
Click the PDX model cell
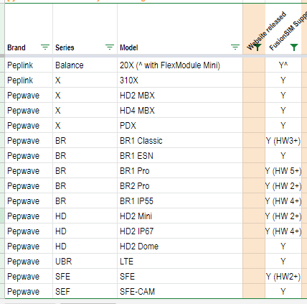click(x=180, y=126)
